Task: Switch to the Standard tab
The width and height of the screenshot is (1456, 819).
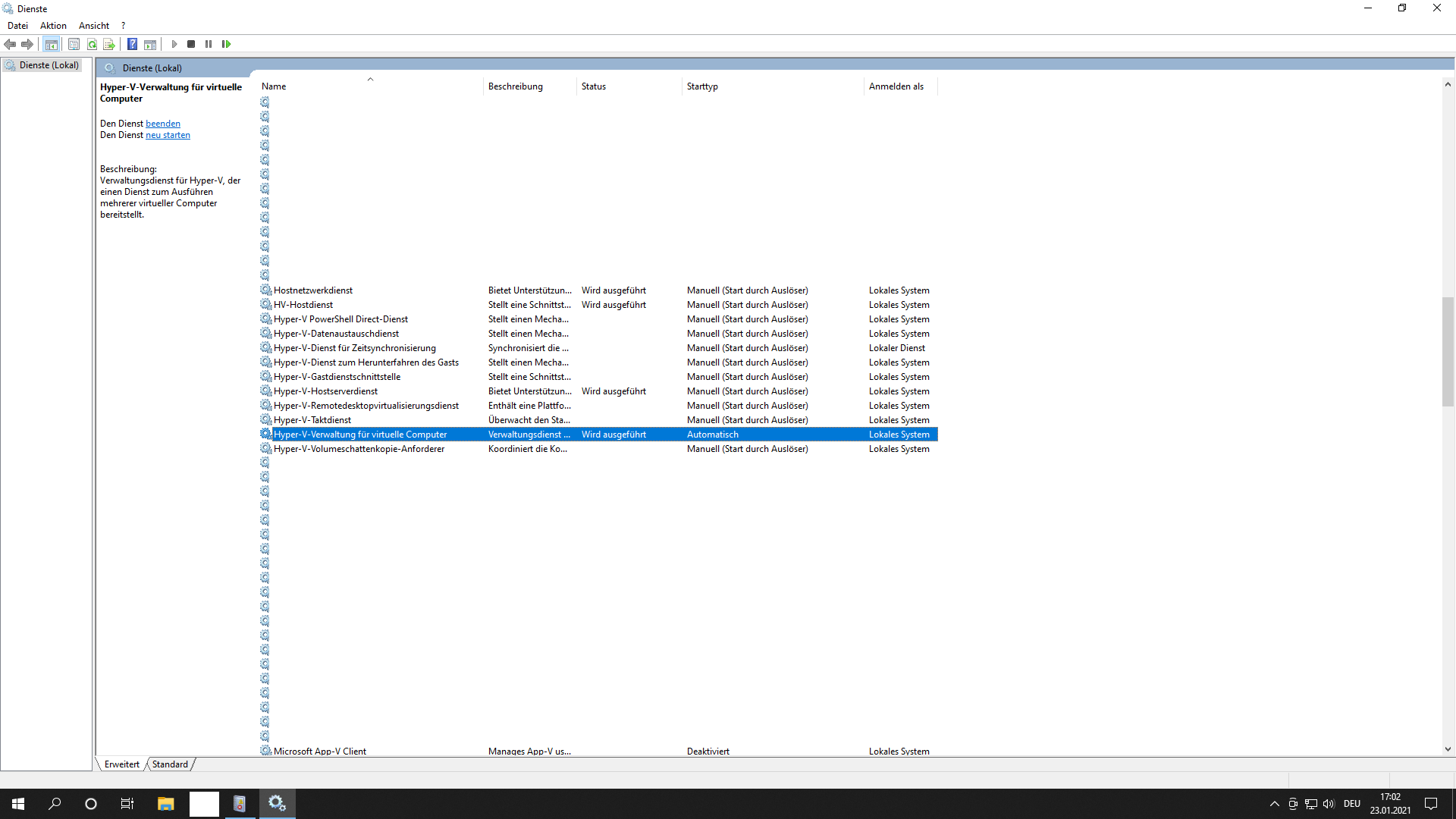Action: (170, 764)
